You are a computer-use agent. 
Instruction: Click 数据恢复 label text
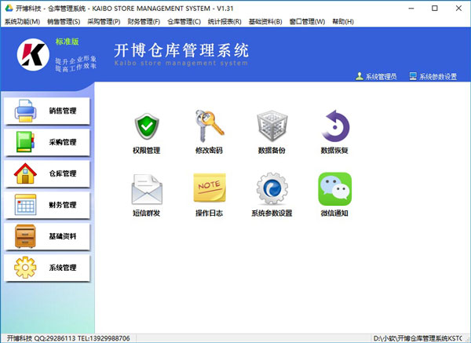(x=334, y=150)
